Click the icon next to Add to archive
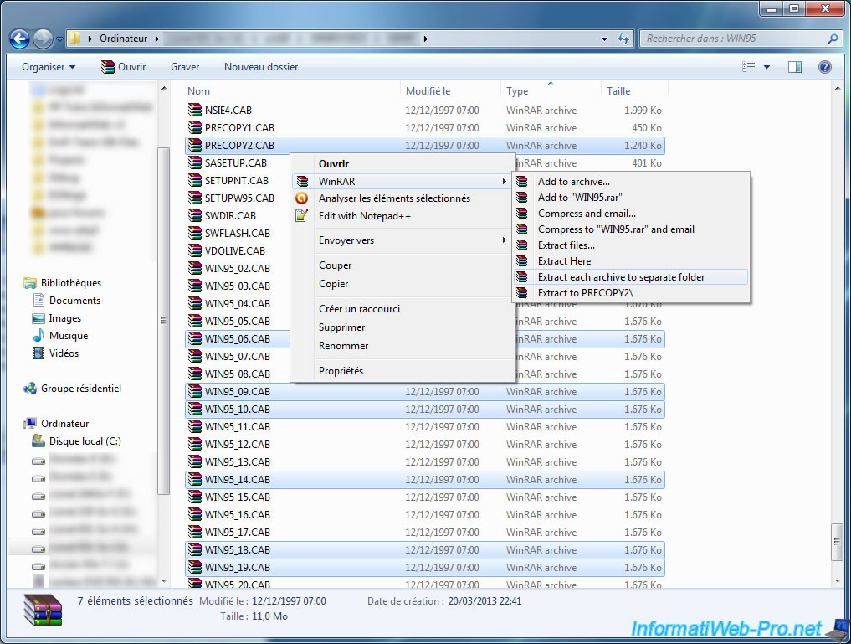Image resolution: width=851 pixels, height=644 pixels. pos(522,182)
